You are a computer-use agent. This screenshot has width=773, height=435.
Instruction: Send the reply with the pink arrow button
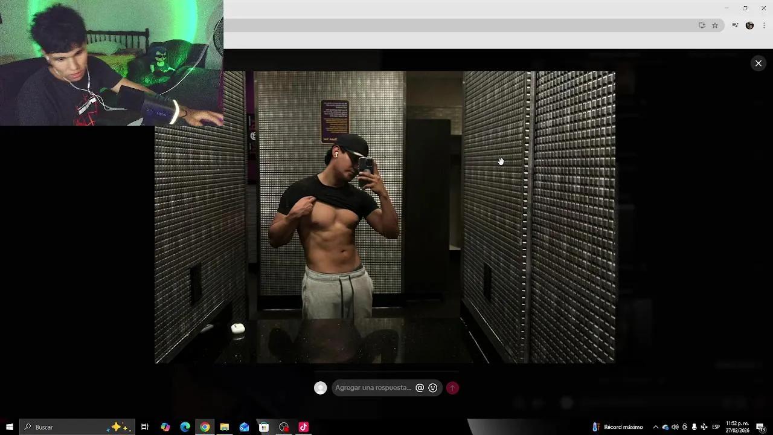(x=452, y=388)
